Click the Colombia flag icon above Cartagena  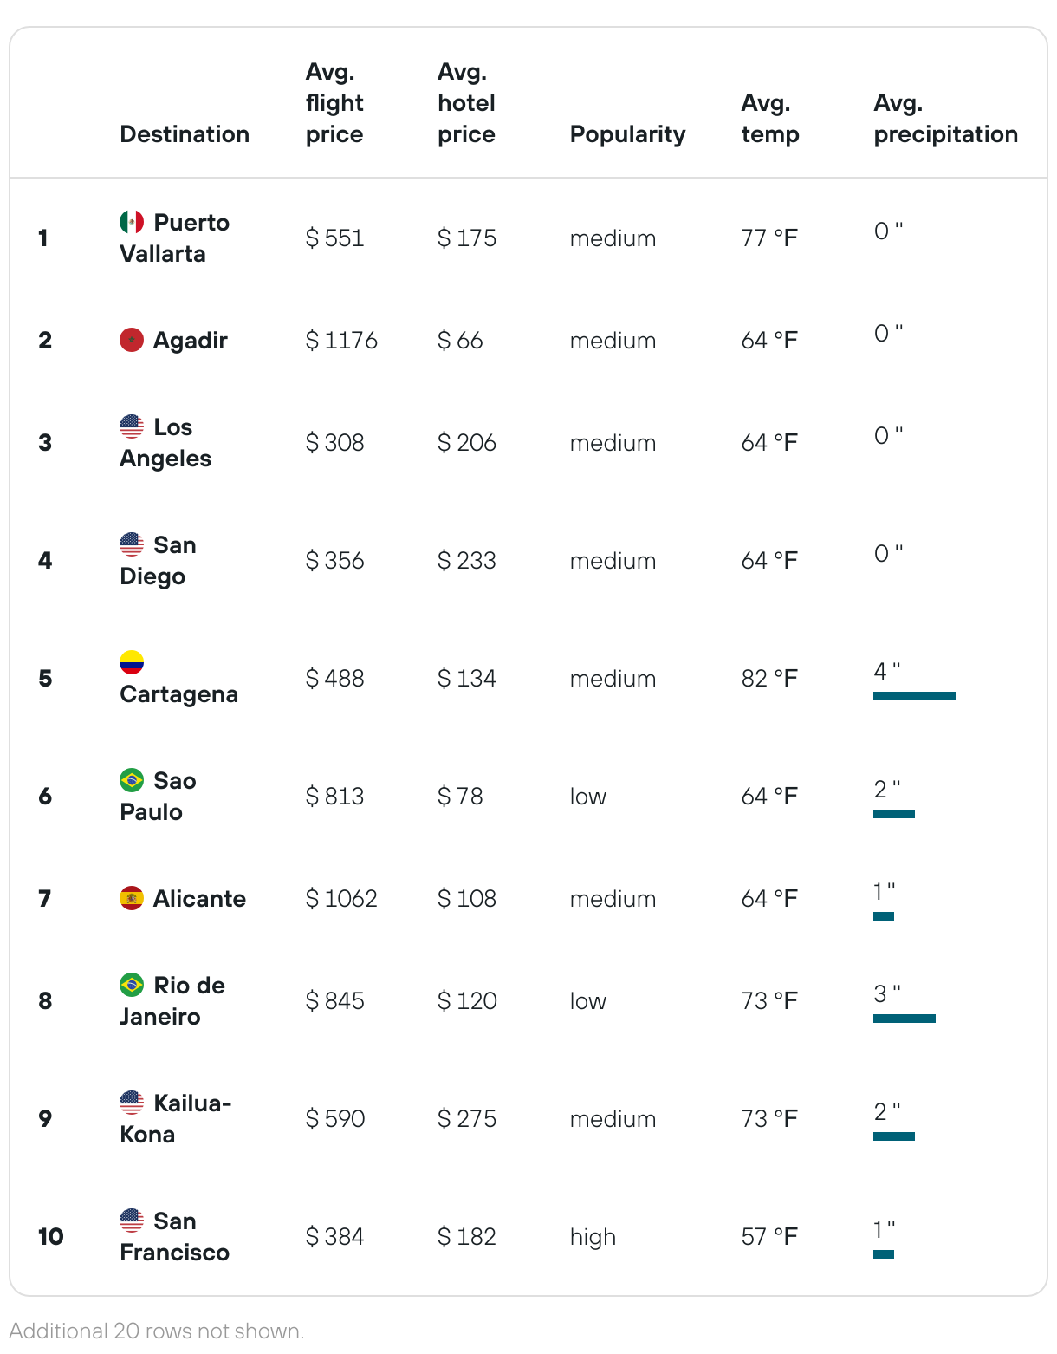pyautogui.click(x=132, y=662)
